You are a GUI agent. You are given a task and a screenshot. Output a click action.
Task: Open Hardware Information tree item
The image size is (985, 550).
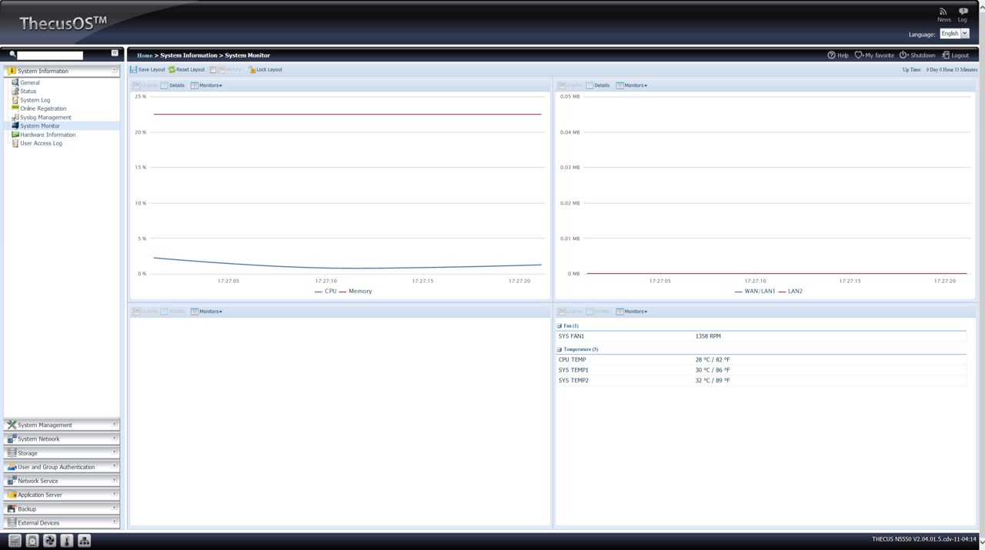48,135
